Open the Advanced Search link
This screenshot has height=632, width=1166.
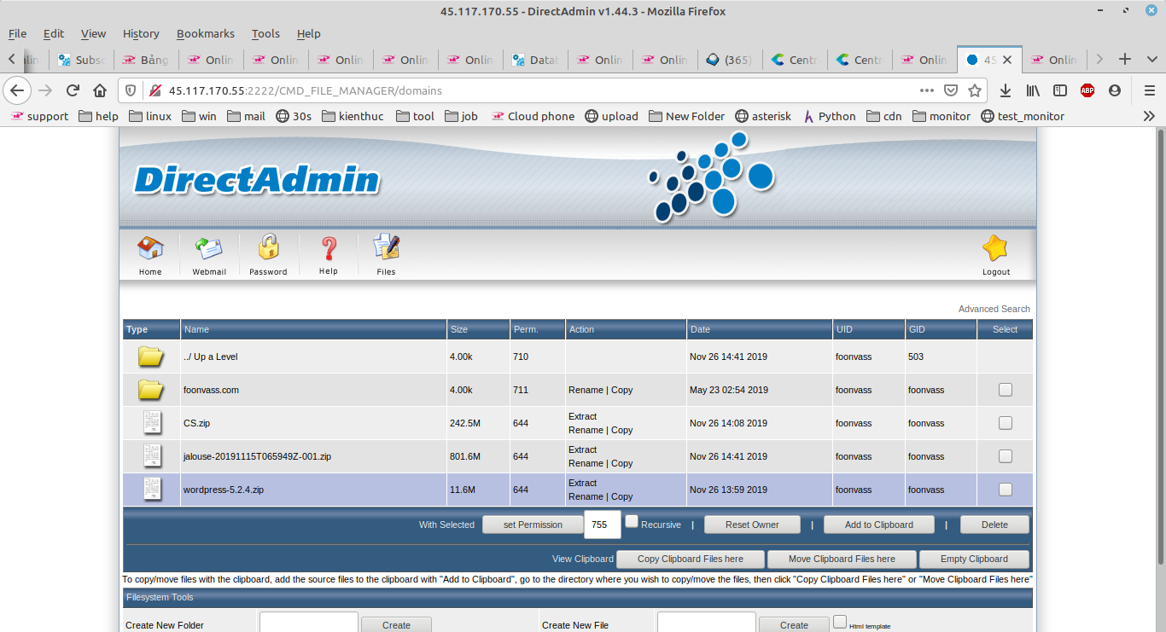point(994,309)
